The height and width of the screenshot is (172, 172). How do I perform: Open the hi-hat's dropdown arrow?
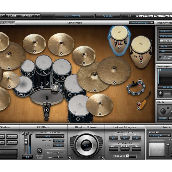point(9,87)
